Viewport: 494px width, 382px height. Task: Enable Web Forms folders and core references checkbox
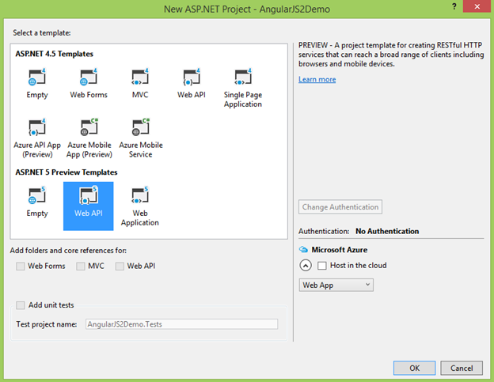click(21, 267)
